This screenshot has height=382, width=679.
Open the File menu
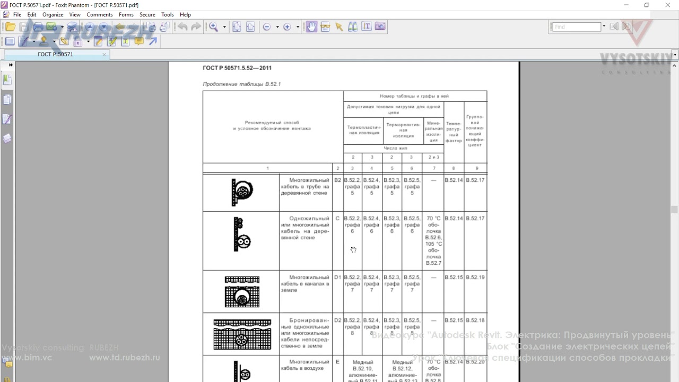pos(17,14)
